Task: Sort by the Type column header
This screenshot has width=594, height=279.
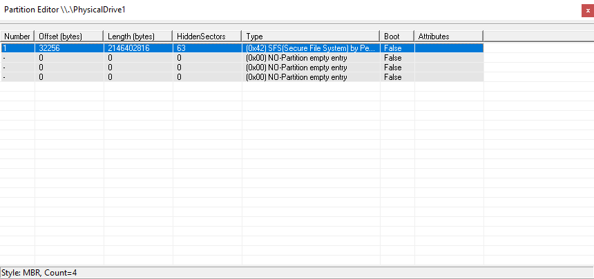Action: pos(311,37)
